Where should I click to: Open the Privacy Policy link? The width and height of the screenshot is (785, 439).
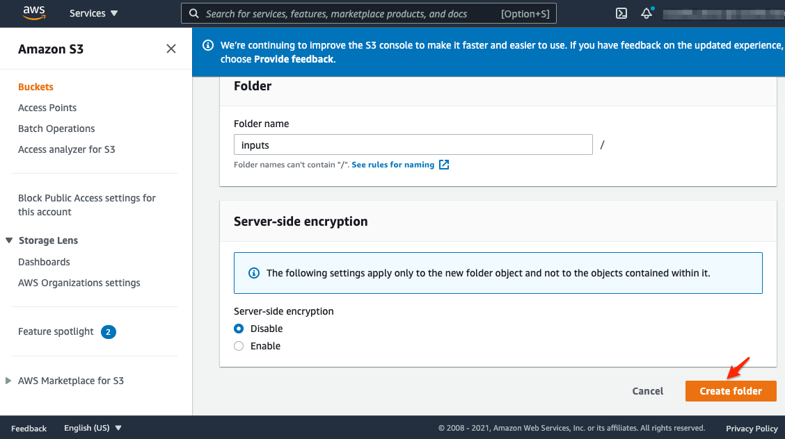pyautogui.click(x=752, y=429)
